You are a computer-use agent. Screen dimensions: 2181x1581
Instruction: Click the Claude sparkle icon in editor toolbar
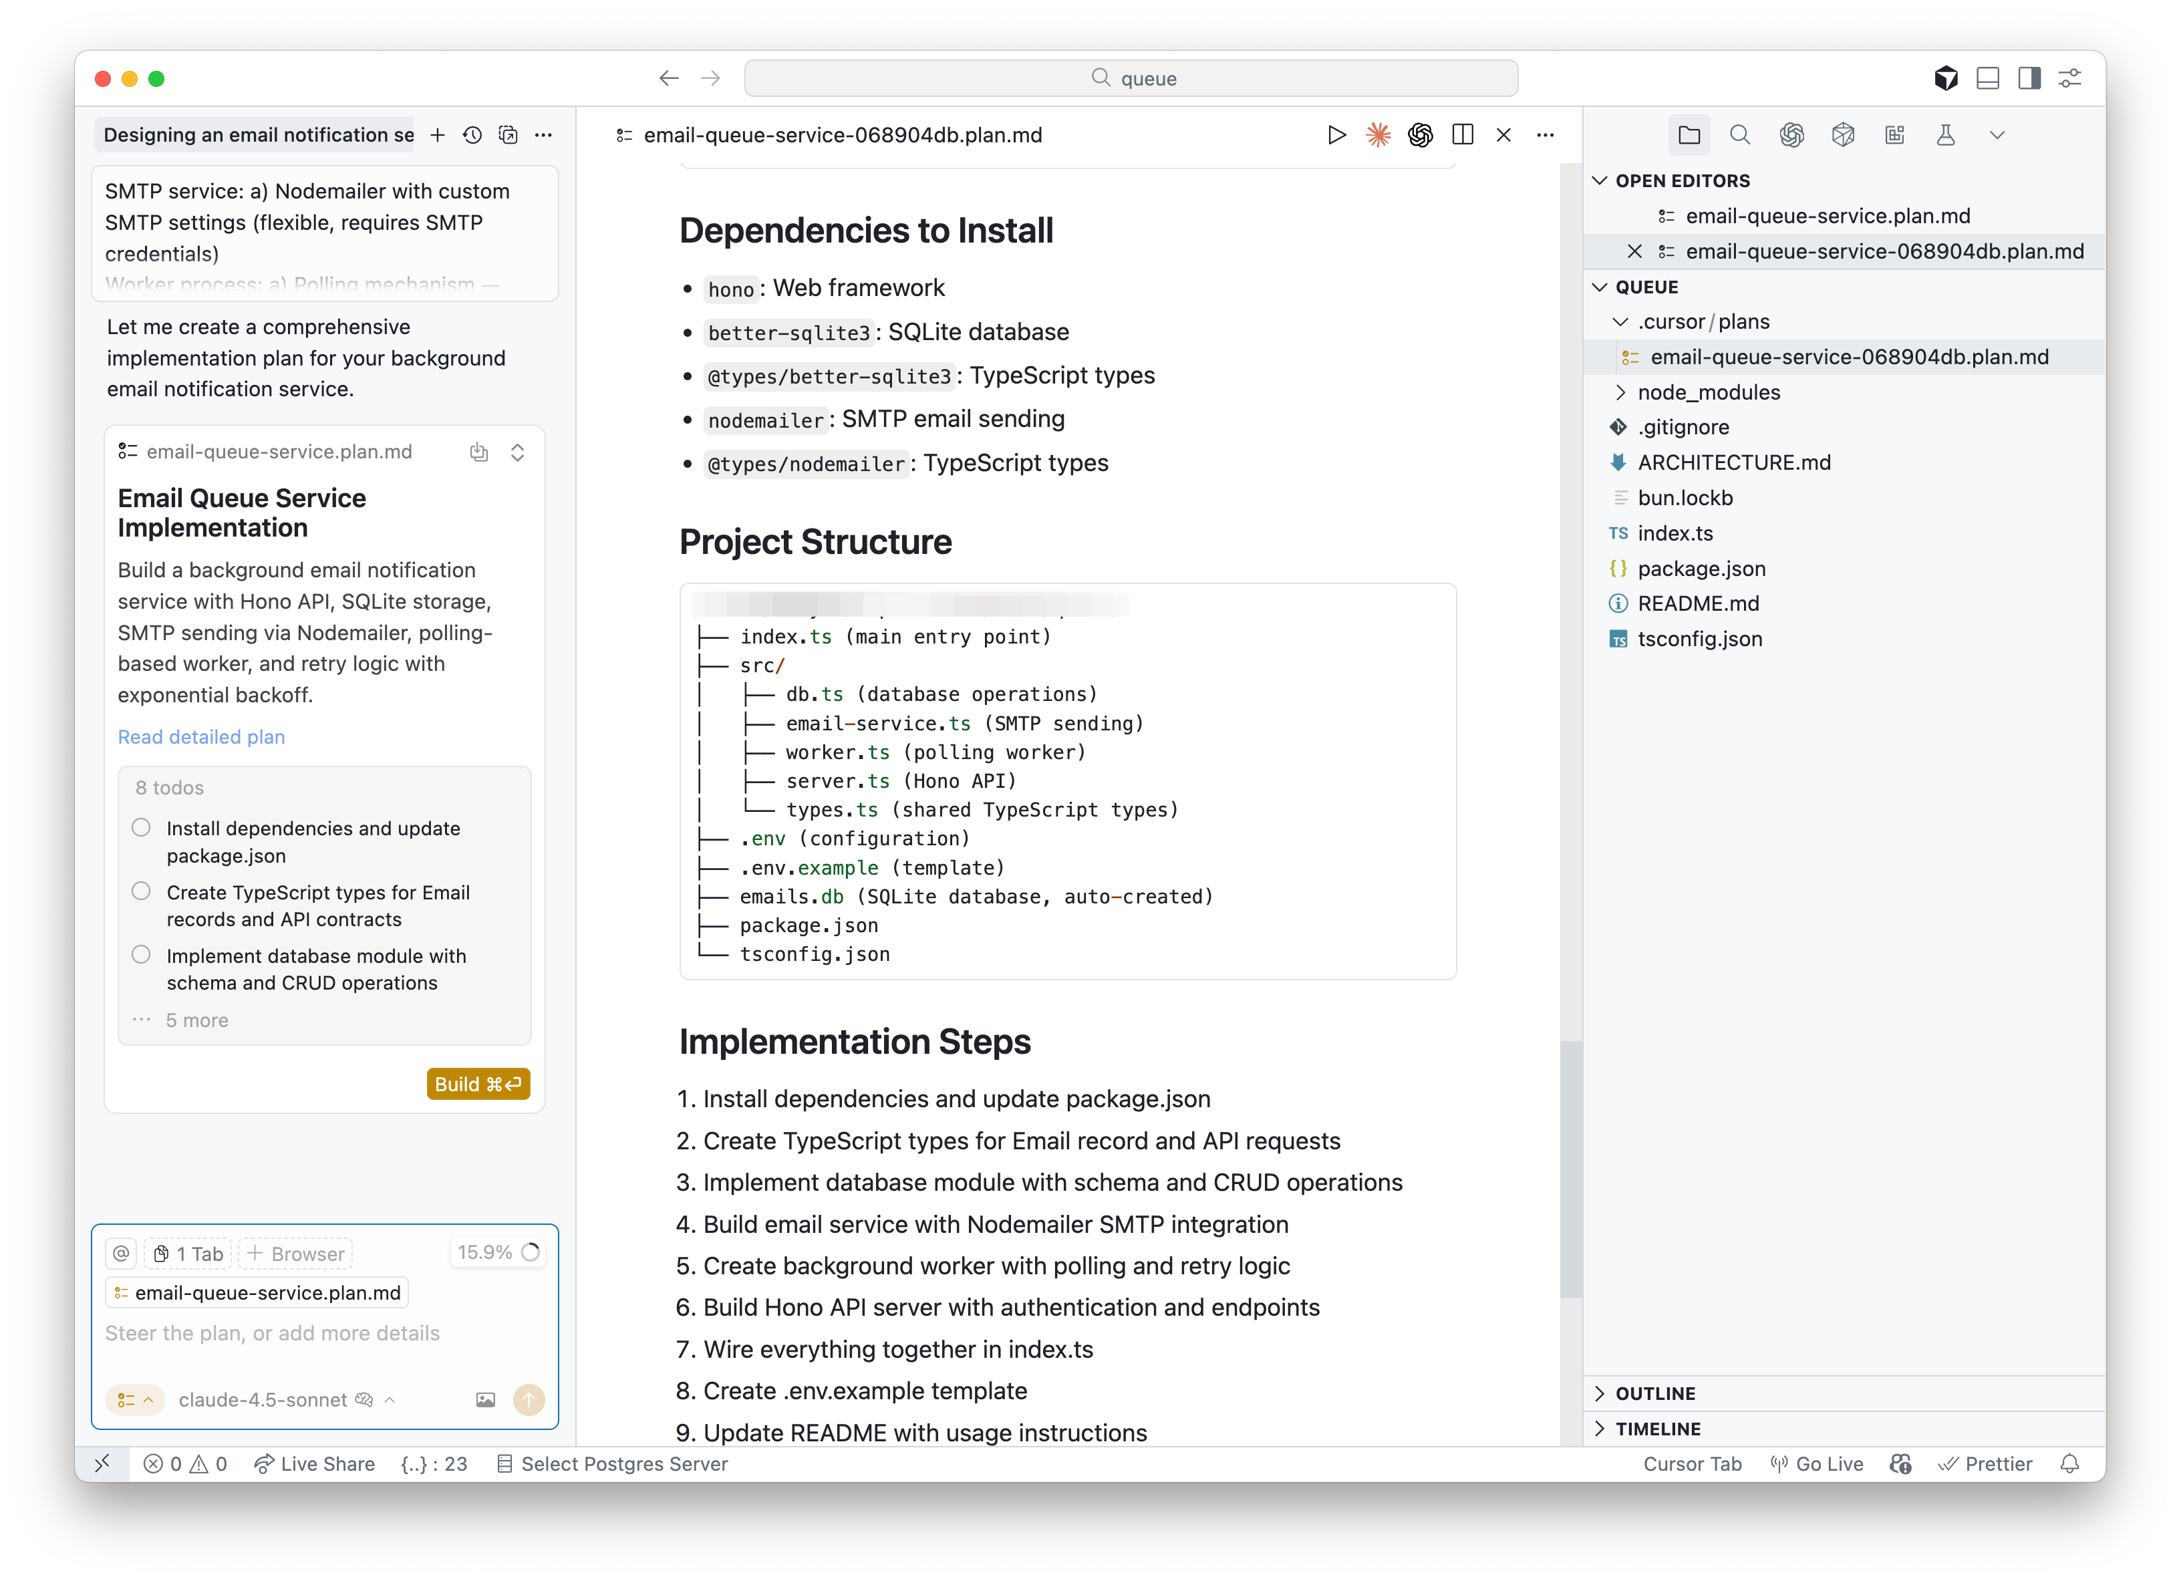tap(1378, 134)
